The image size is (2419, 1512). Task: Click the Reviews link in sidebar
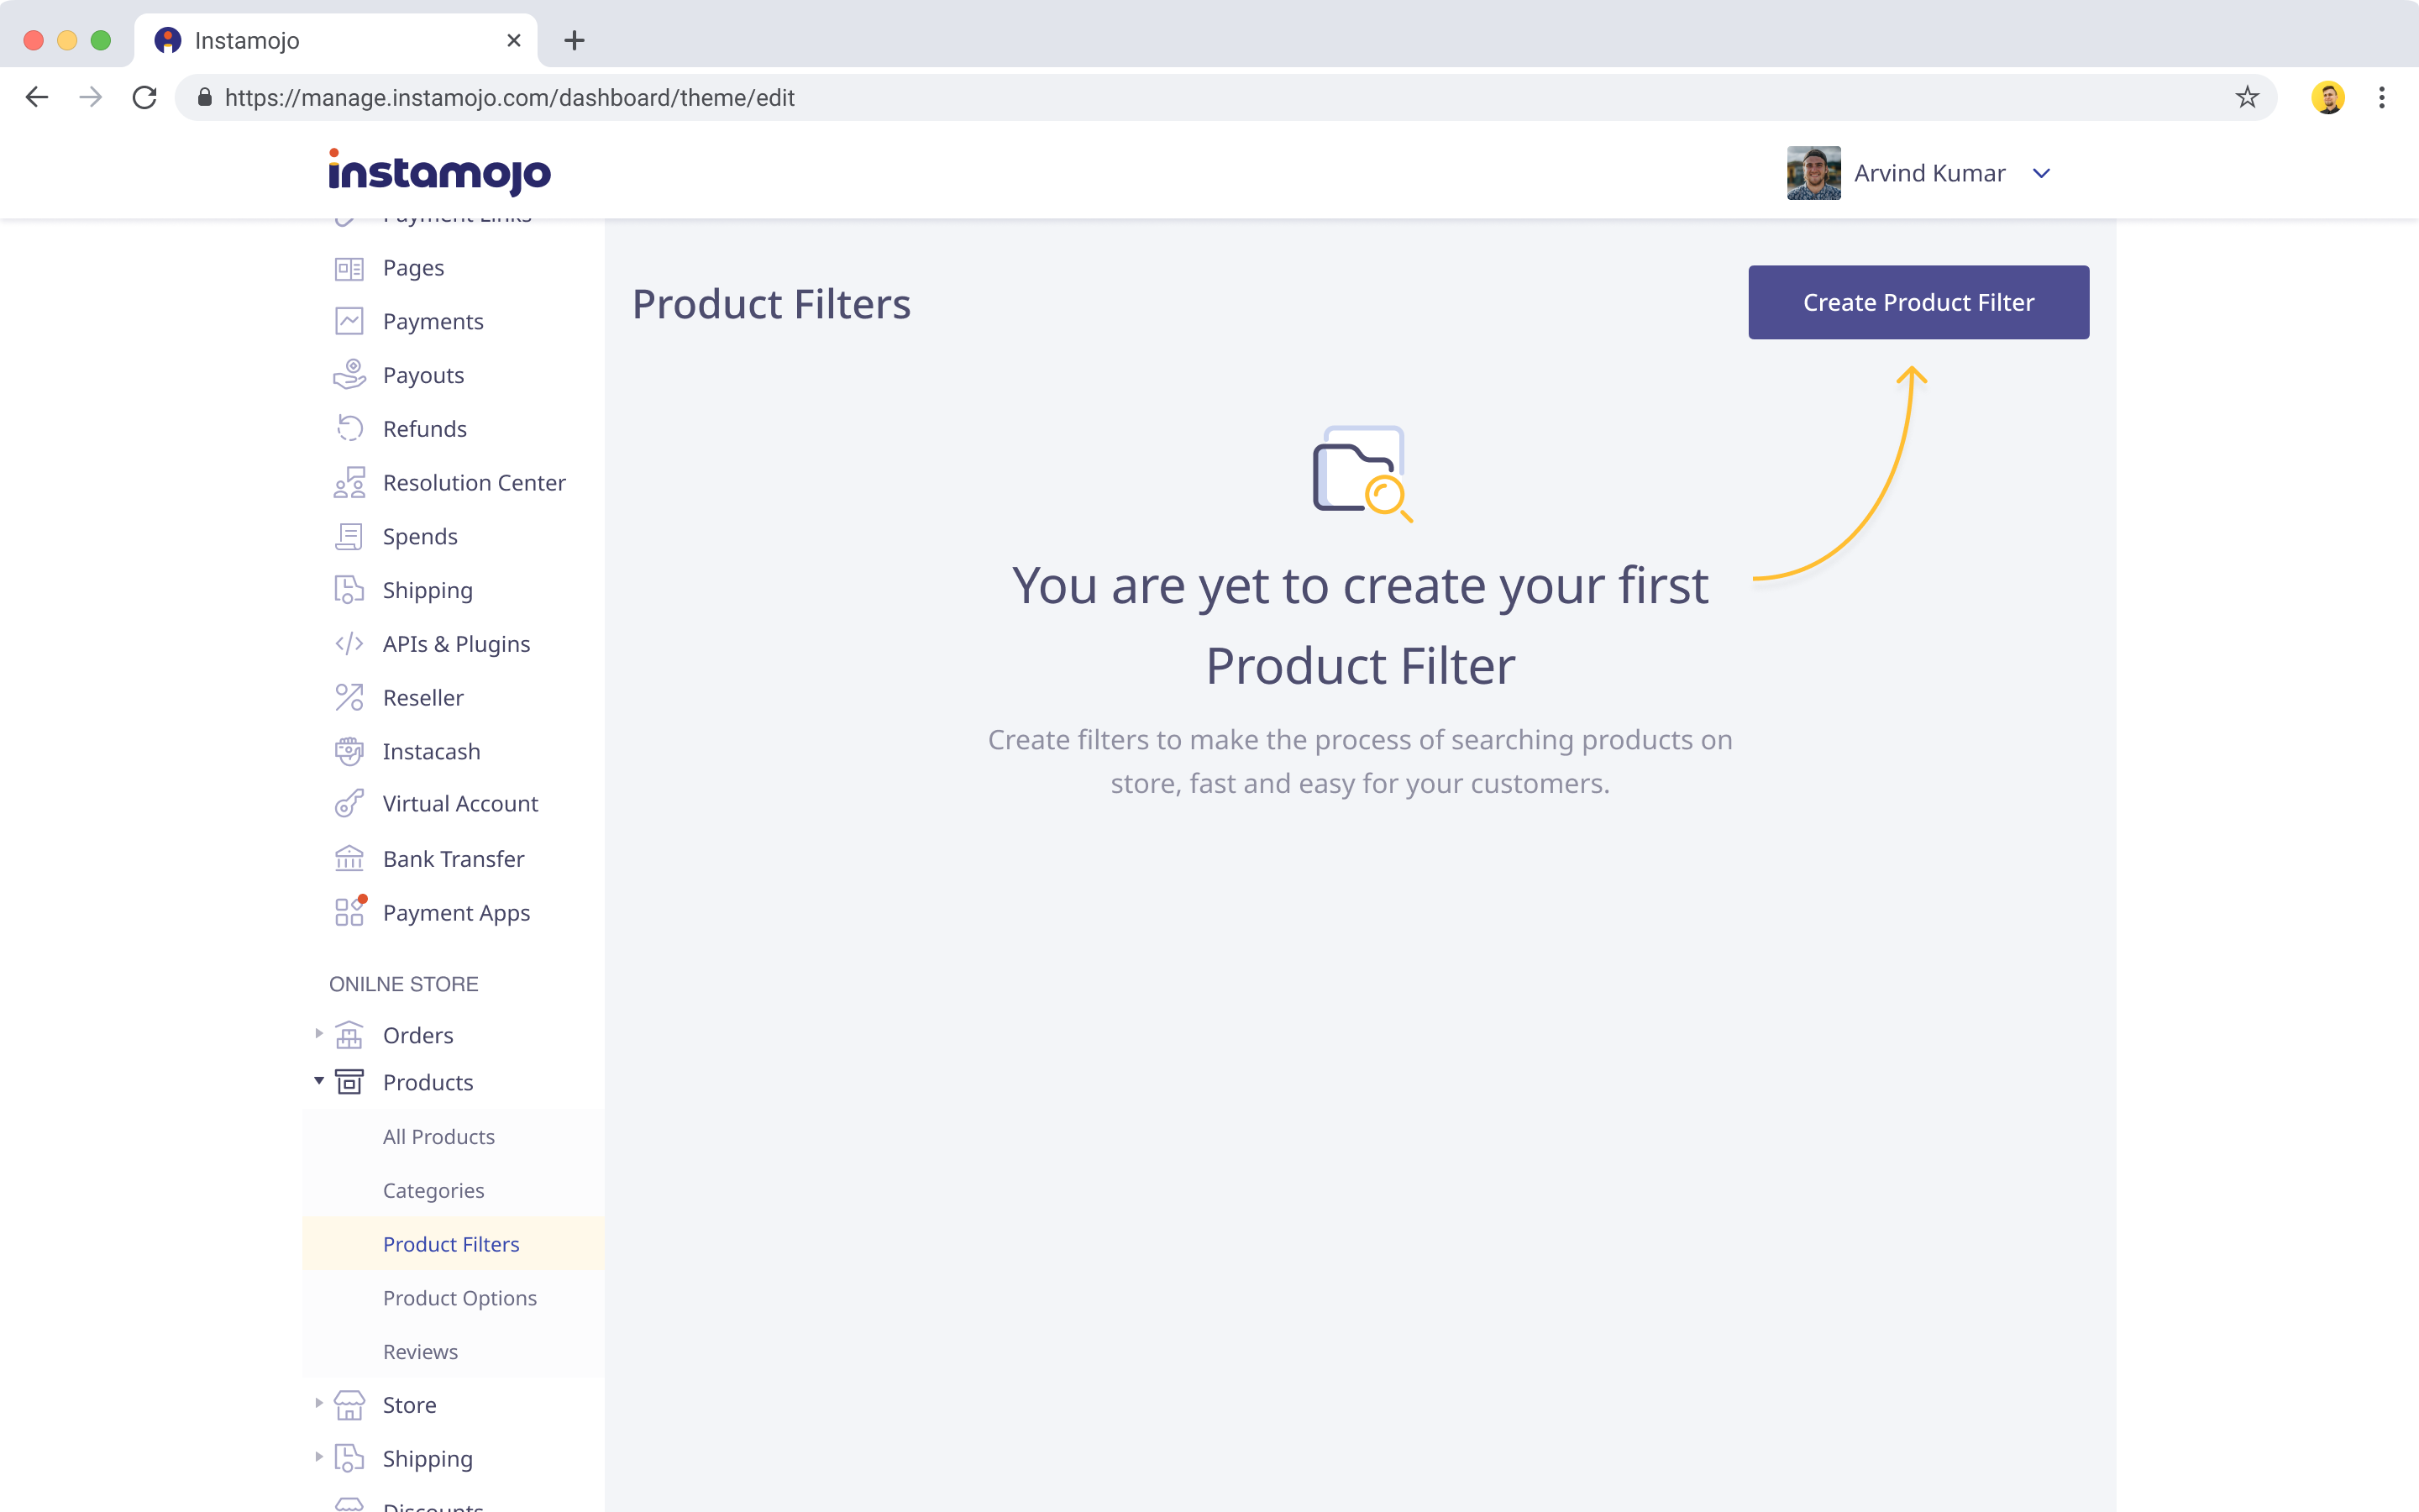420,1350
